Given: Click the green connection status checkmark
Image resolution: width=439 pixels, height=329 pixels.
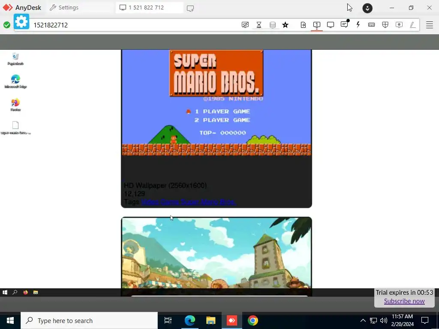Looking at the screenshot, I should pos(7,25).
